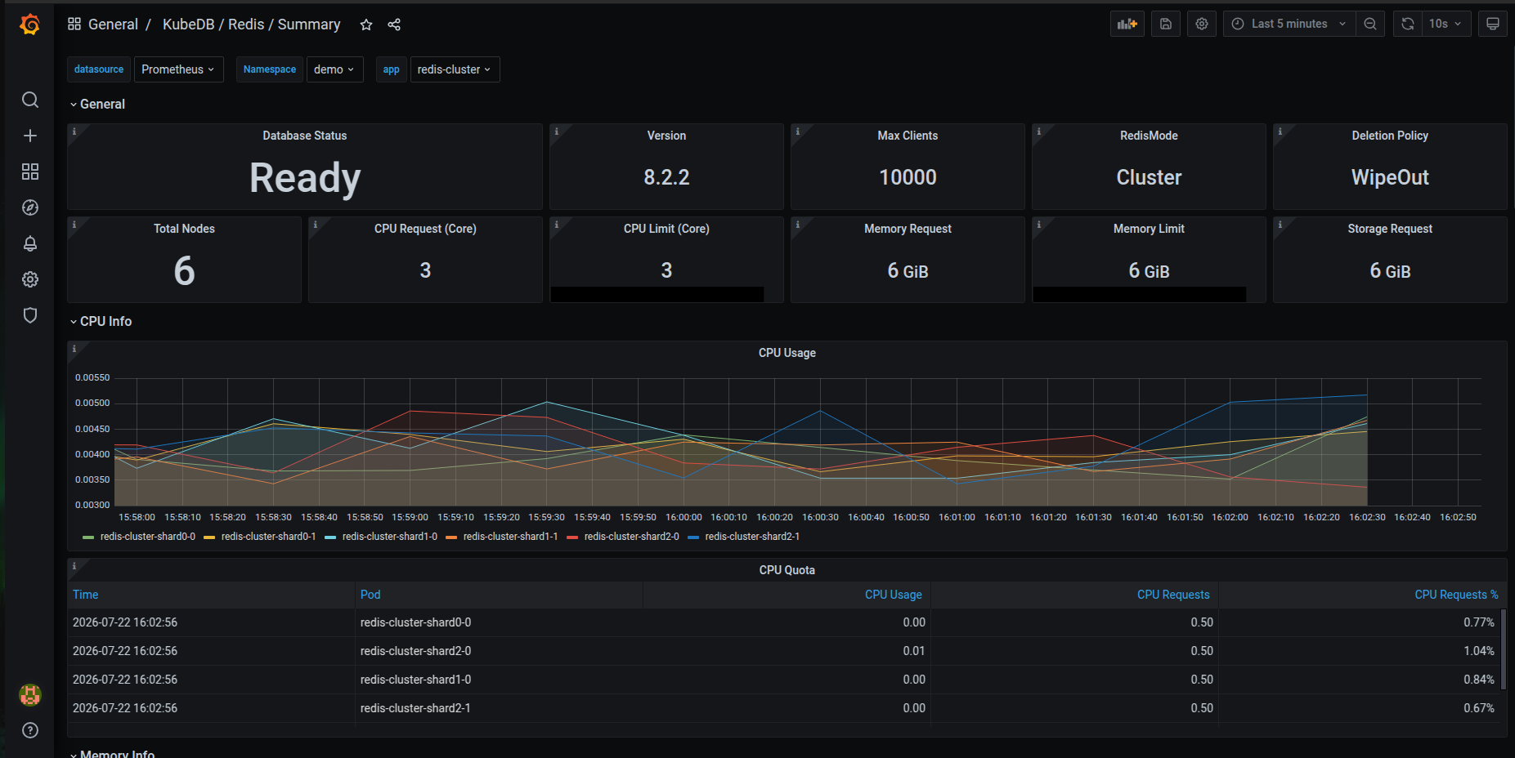Sort table by CPU Requests % column
Image resolution: width=1515 pixels, height=758 pixels.
click(1456, 595)
